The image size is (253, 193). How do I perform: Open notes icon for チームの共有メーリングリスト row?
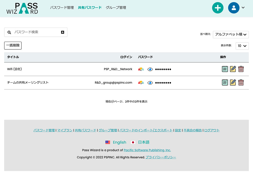tap(225, 83)
